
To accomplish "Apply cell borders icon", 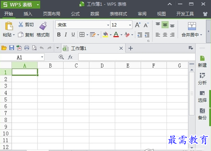I will click(82, 34).
